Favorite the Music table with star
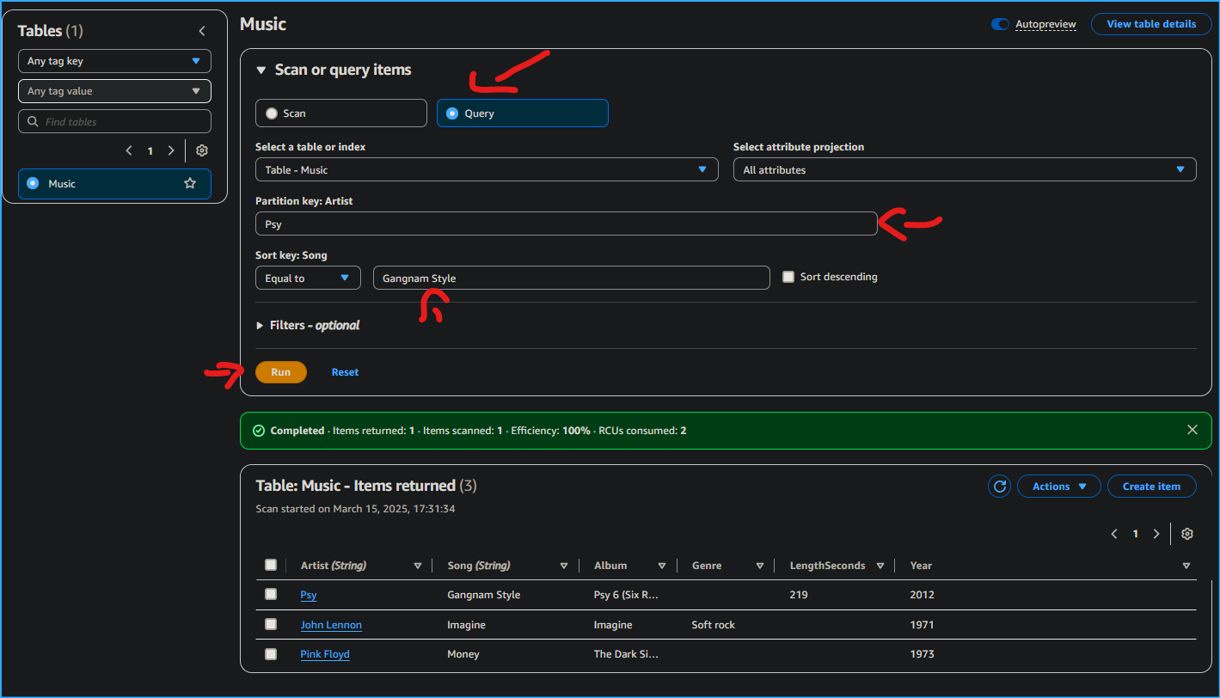This screenshot has width=1220, height=698. point(190,183)
